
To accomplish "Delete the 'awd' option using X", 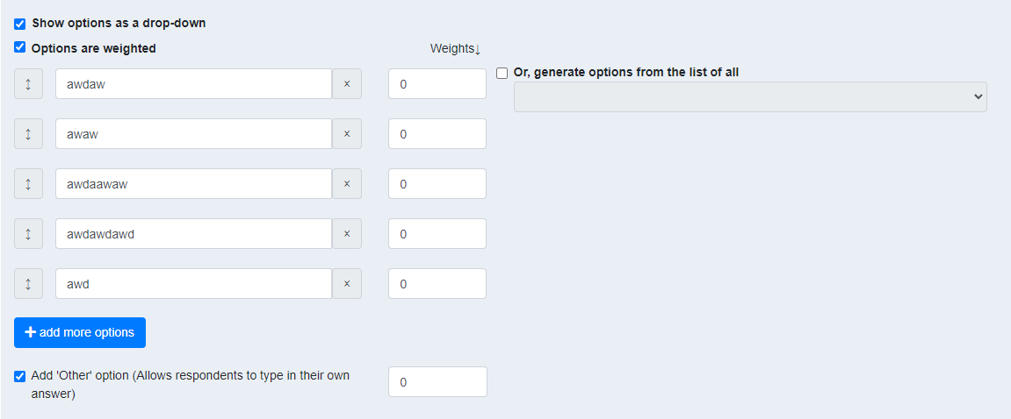I will 346,284.
